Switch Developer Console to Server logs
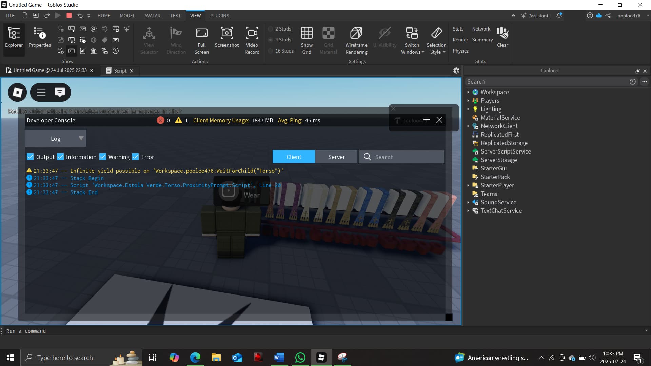This screenshot has width=651, height=366. (x=336, y=157)
